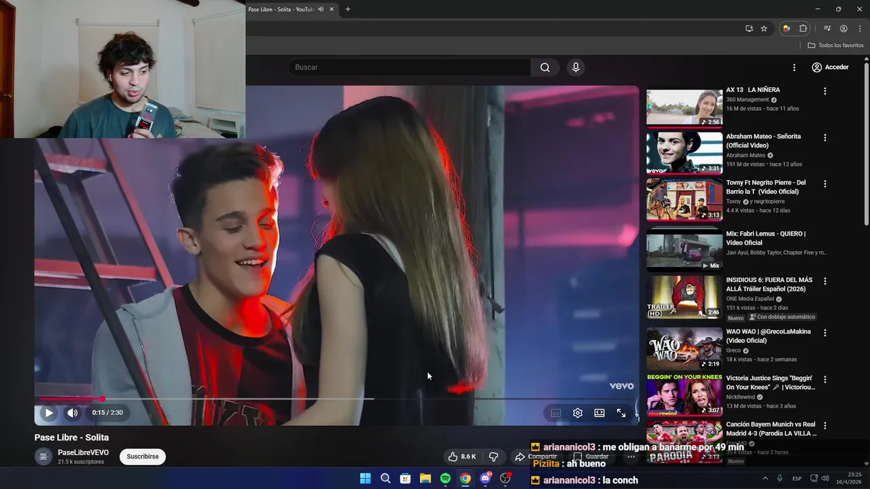
Task: Open Discord from the taskbar
Action: 485,479
